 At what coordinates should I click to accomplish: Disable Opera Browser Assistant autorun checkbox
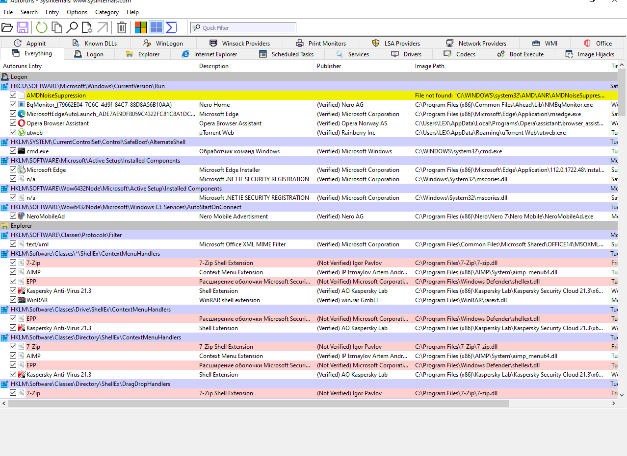(x=13, y=123)
